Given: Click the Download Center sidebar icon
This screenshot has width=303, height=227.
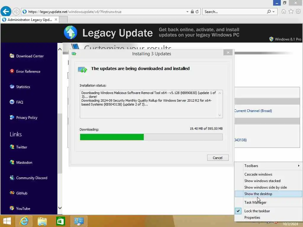Looking at the screenshot, I should click(12, 56).
